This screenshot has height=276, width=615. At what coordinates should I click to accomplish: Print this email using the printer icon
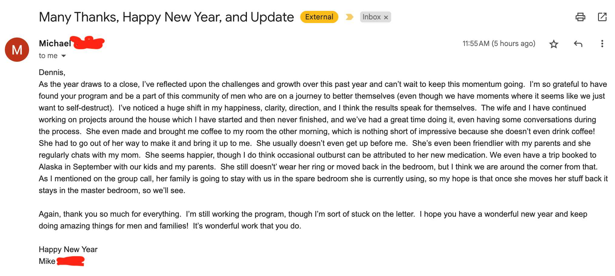tap(580, 17)
